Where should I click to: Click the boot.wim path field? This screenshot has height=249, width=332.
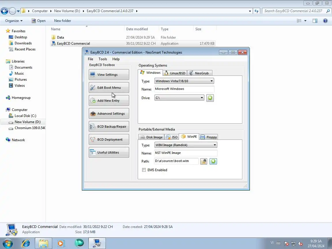176,161
